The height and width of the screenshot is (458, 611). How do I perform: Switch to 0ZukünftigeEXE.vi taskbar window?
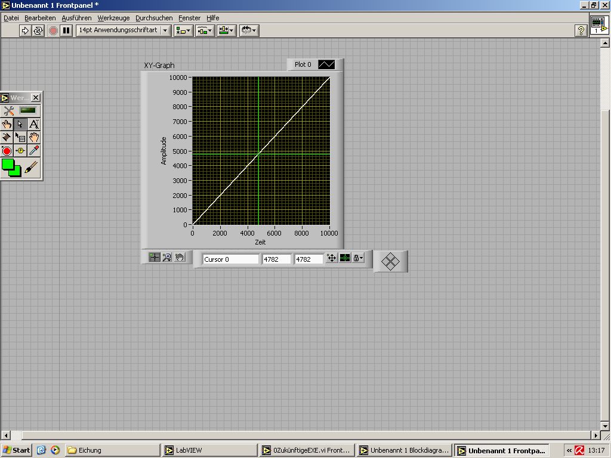[307, 450]
